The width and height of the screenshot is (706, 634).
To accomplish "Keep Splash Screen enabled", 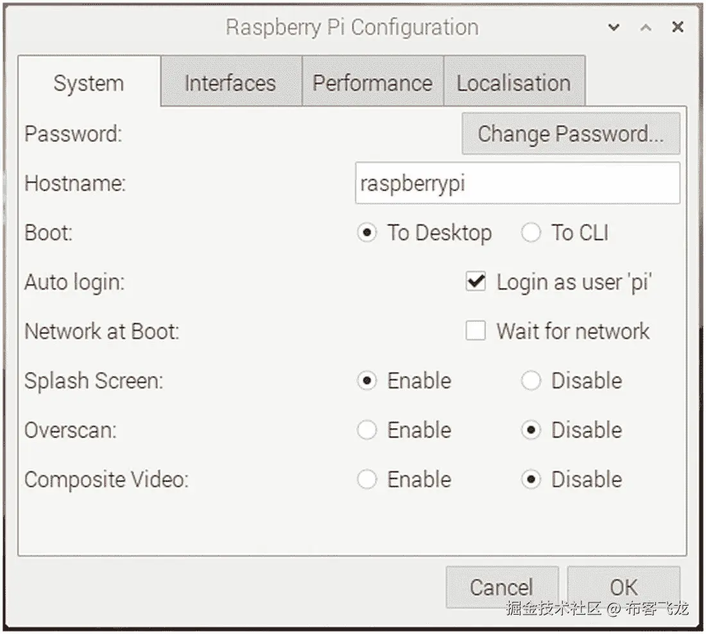I will 366,380.
